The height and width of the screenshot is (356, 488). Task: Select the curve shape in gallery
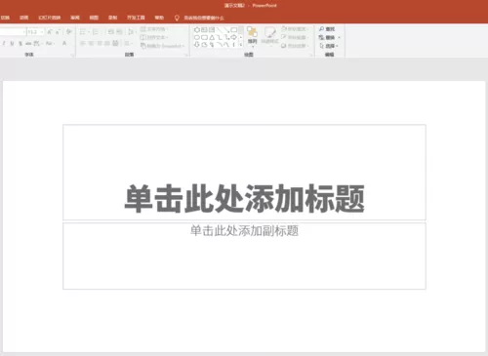226,45
